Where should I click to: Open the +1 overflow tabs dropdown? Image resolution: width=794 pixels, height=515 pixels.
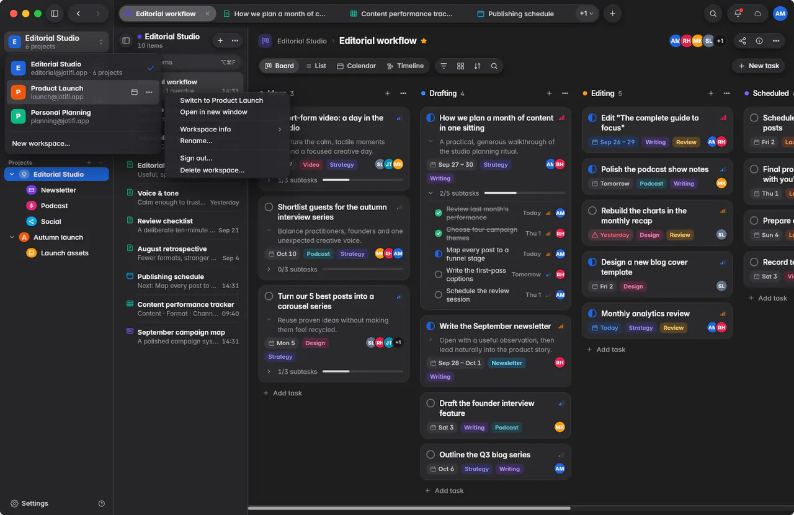click(x=586, y=14)
